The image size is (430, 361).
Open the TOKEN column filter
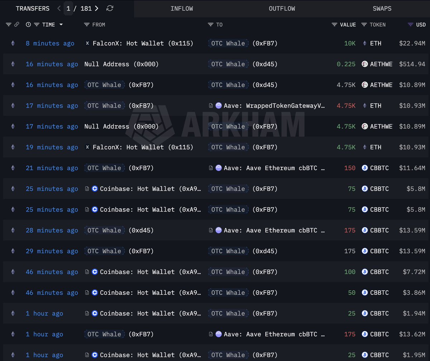tap(364, 24)
